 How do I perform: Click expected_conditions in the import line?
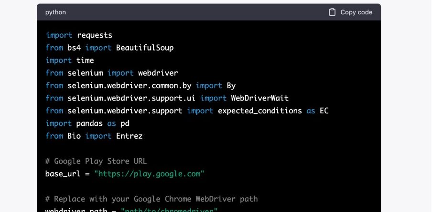coord(260,111)
